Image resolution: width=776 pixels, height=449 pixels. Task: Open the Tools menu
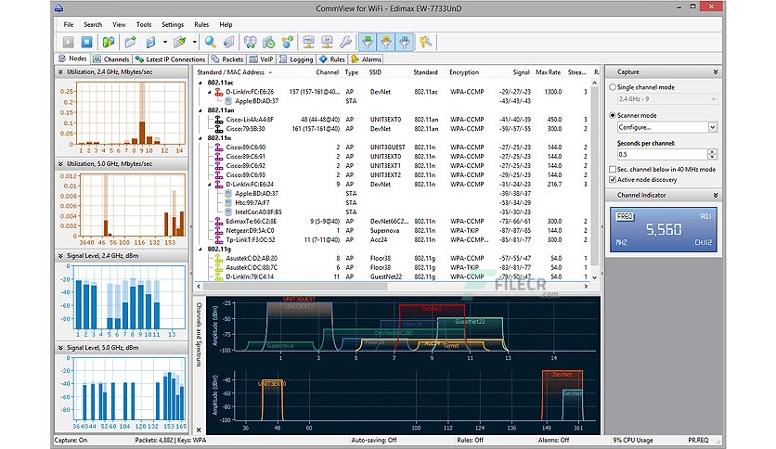pos(144,25)
